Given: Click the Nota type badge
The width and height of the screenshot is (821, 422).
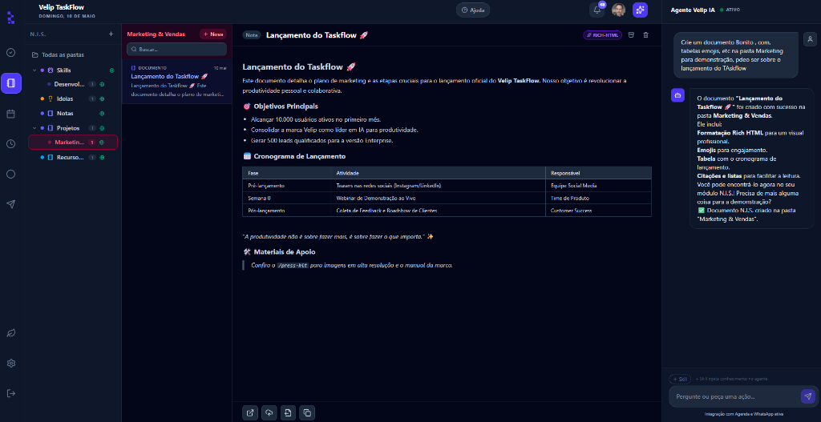Looking at the screenshot, I should click(252, 35).
